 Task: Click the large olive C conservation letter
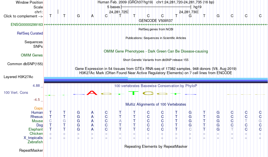pyautogui.click(x=148, y=93)
